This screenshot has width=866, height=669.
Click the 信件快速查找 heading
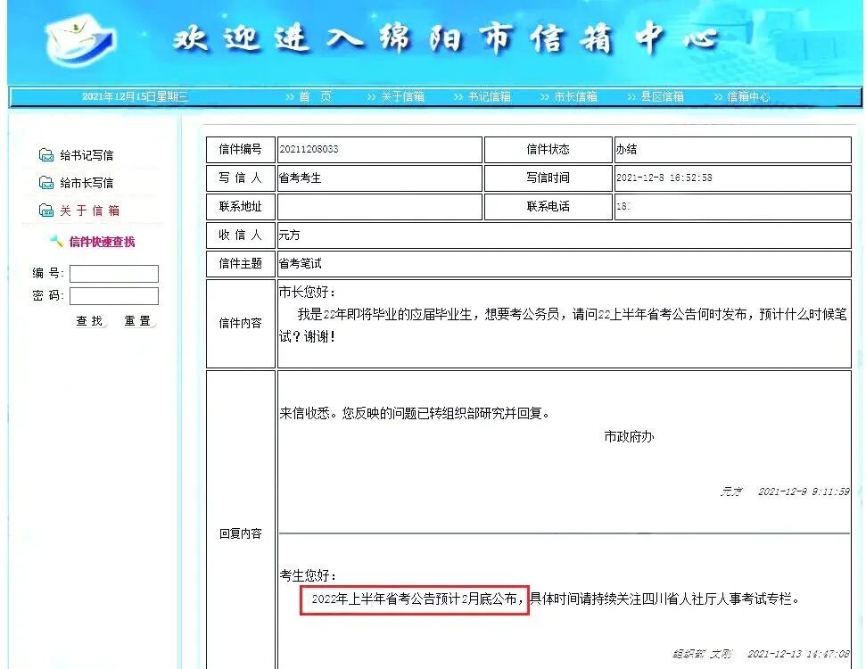click(102, 242)
